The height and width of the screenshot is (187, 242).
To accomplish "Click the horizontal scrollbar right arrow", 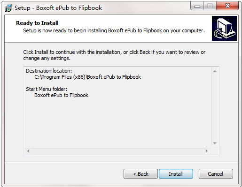I will tap(207, 151).
